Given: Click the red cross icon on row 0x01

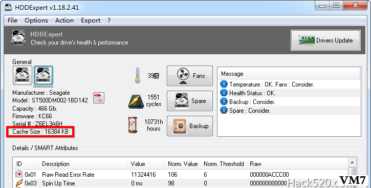Looking at the screenshot, I should click(19, 174).
